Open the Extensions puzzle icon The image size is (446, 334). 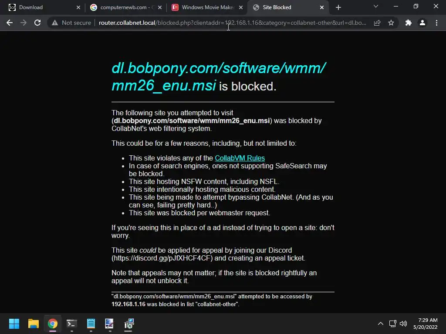click(x=409, y=23)
